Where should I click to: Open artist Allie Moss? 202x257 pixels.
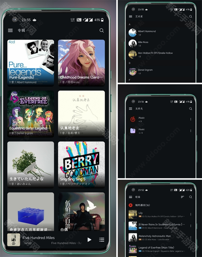pyautogui.click(x=143, y=43)
